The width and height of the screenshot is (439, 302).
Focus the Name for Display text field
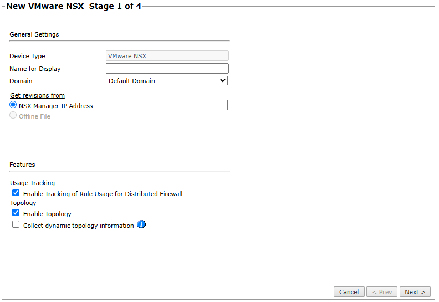tap(167, 69)
